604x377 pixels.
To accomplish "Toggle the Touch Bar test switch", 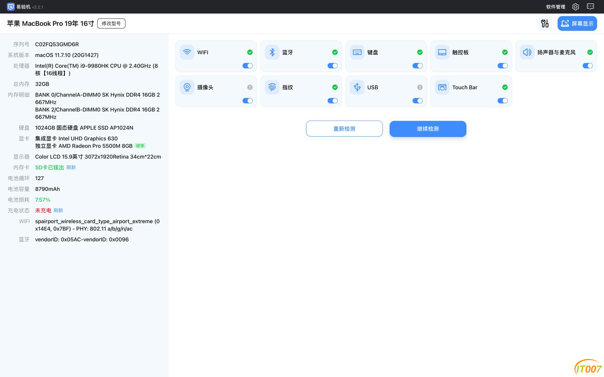I will click(502, 101).
